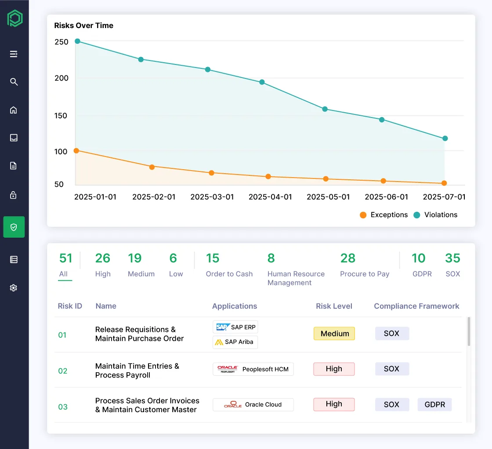Toggle the Exceptions series in the legend
This screenshot has height=449, width=492.
pos(383,215)
